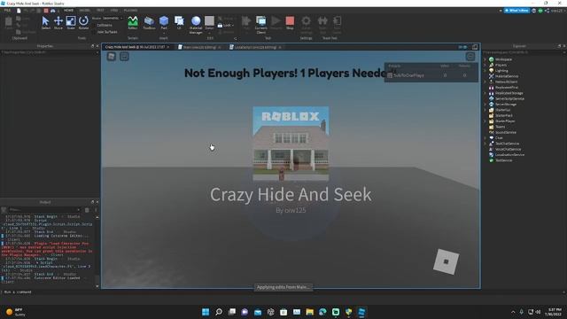The image size is (567, 319).
Task: Click the game thumbnail on loading screen
Action: coord(291,144)
